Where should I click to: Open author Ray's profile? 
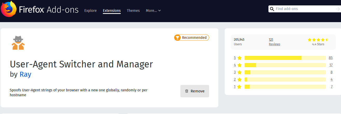pyautogui.click(x=25, y=74)
